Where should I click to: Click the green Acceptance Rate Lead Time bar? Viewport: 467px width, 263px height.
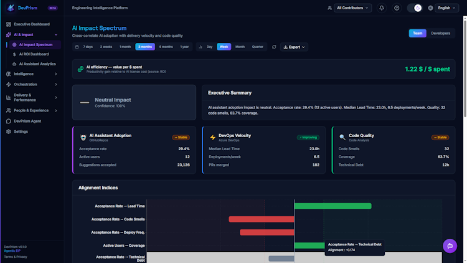[x=333, y=206]
